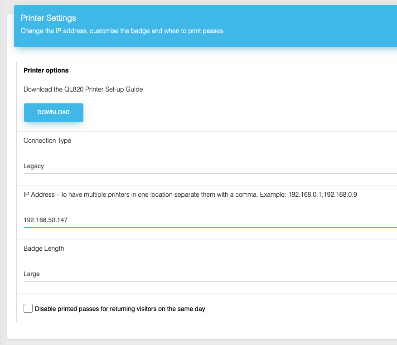Image resolution: width=397 pixels, height=345 pixels.
Task: Click the Printer options section header
Action: coord(46,70)
